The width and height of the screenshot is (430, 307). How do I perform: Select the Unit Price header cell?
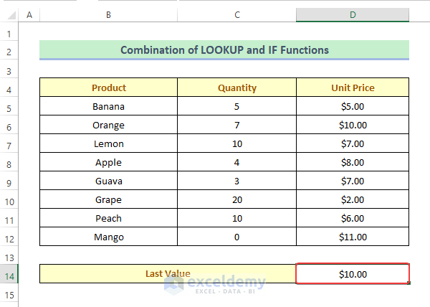pos(352,88)
